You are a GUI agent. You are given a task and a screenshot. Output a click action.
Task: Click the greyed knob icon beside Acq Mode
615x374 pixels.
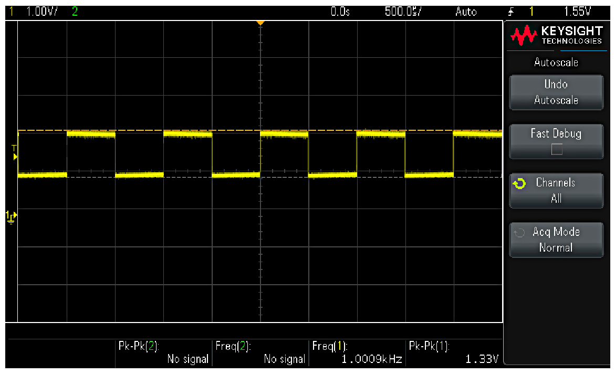pos(519,233)
